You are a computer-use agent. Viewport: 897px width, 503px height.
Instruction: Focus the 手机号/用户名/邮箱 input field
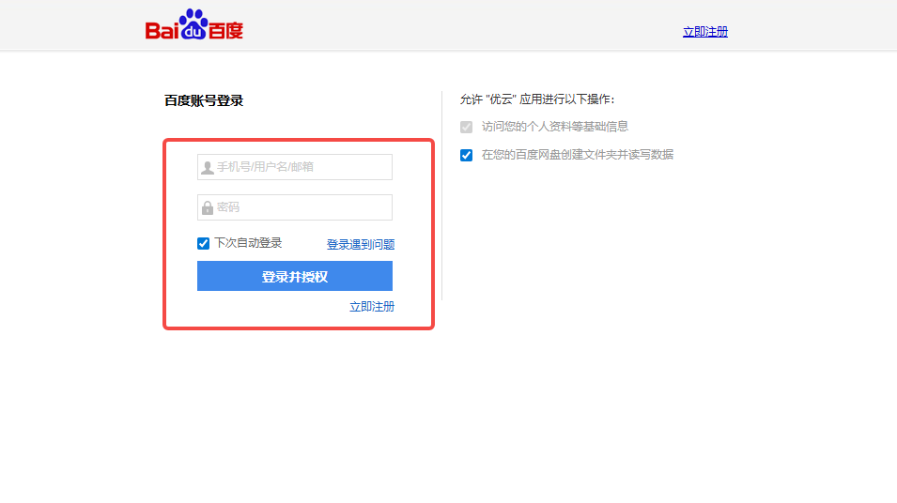pos(302,167)
